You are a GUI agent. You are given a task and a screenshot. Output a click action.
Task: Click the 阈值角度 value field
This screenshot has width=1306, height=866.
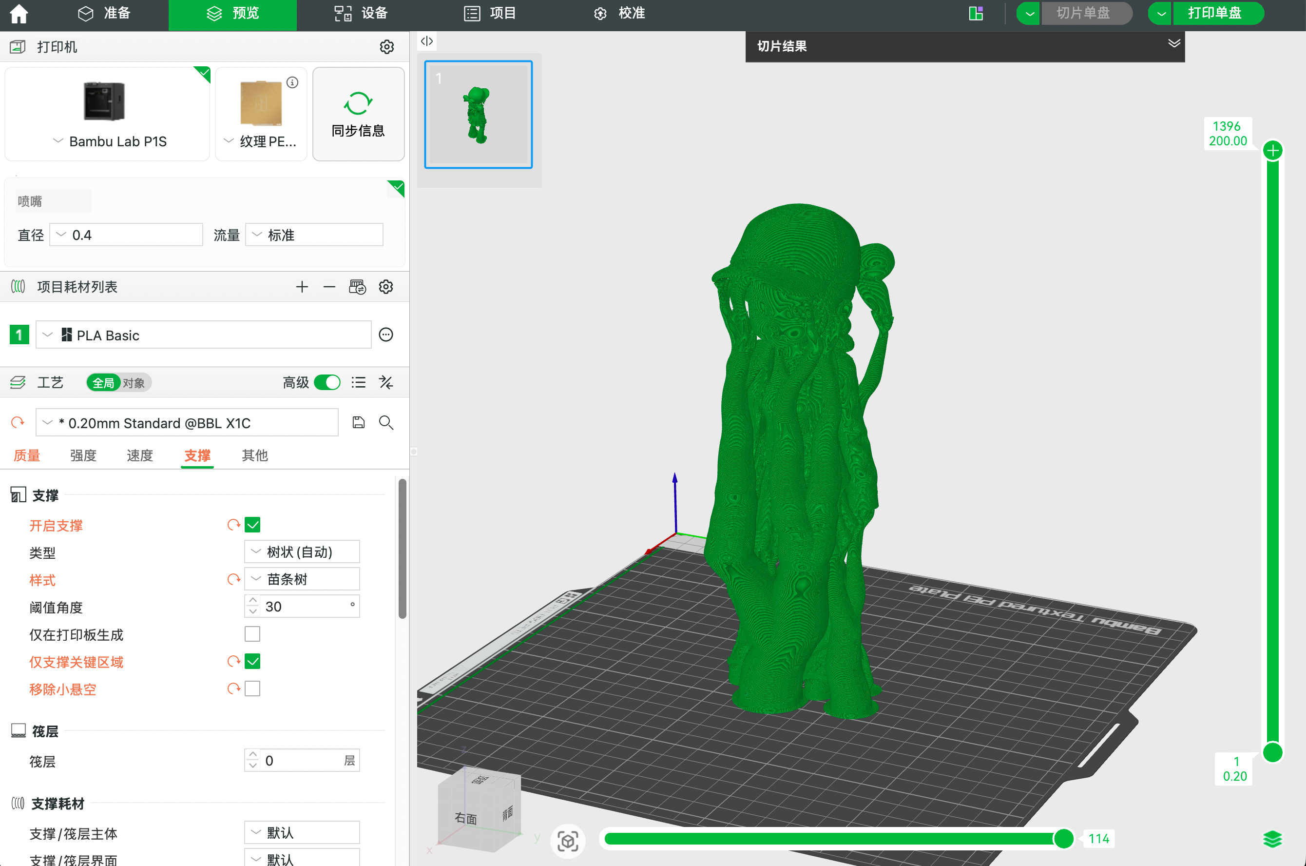[302, 607]
